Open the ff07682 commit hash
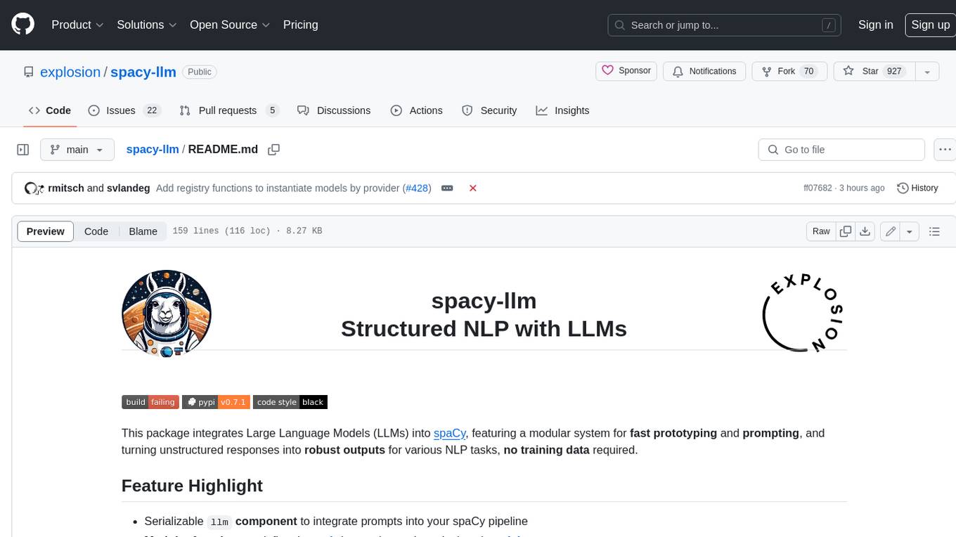This screenshot has height=537, width=956. (818, 188)
